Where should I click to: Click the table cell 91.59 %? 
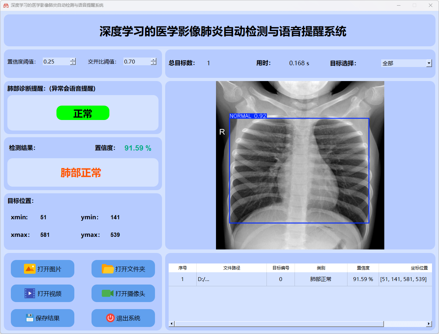pyautogui.click(x=363, y=279)
